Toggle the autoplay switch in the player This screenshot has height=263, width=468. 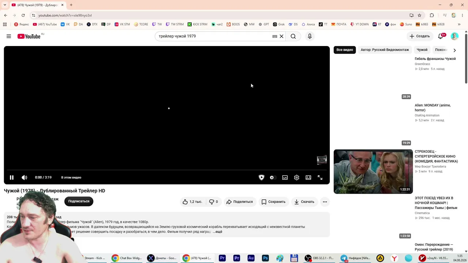[x=272, y=178]
